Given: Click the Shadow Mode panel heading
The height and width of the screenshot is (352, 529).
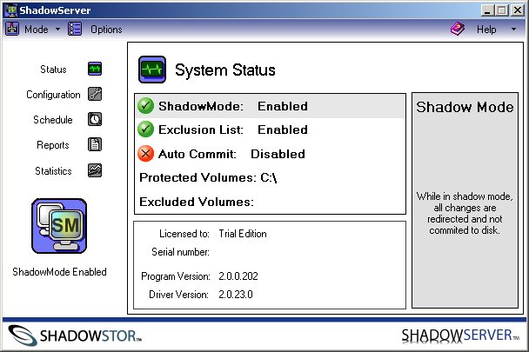Looking at the screenshot, I should pos(465,107).
